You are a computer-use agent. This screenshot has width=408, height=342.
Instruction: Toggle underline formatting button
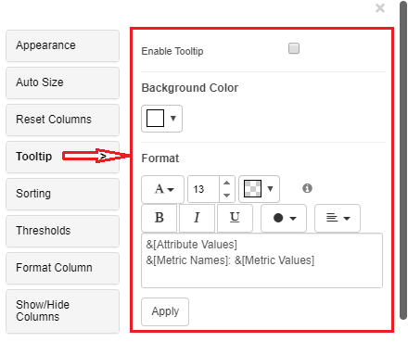pyautogui.click(x=235, y=218)
